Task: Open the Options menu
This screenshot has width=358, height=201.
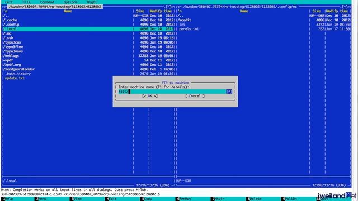Action: (x=70, y=2)
